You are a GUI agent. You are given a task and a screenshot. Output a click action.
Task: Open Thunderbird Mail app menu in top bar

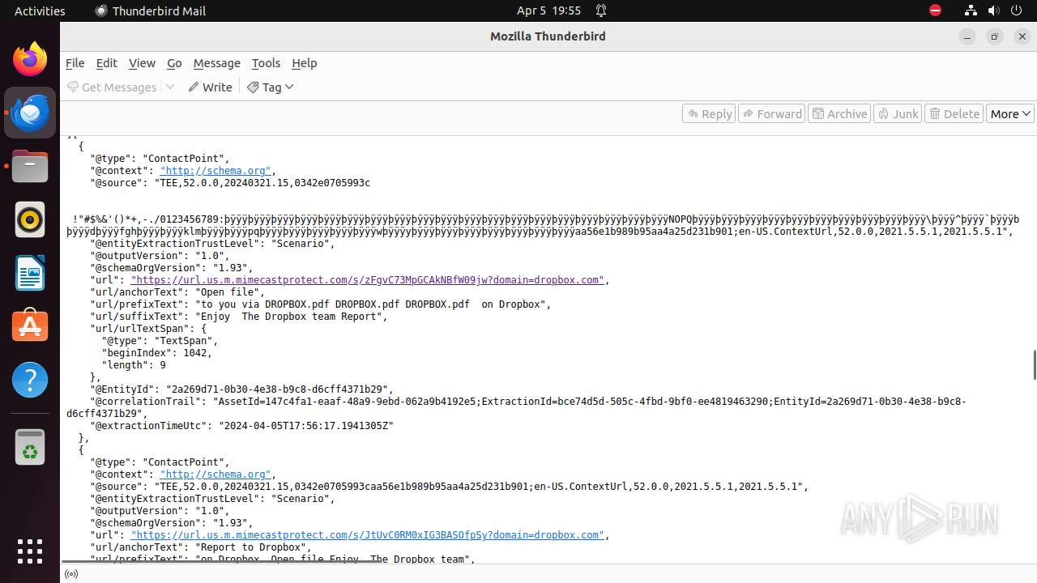tap(150, 11)
